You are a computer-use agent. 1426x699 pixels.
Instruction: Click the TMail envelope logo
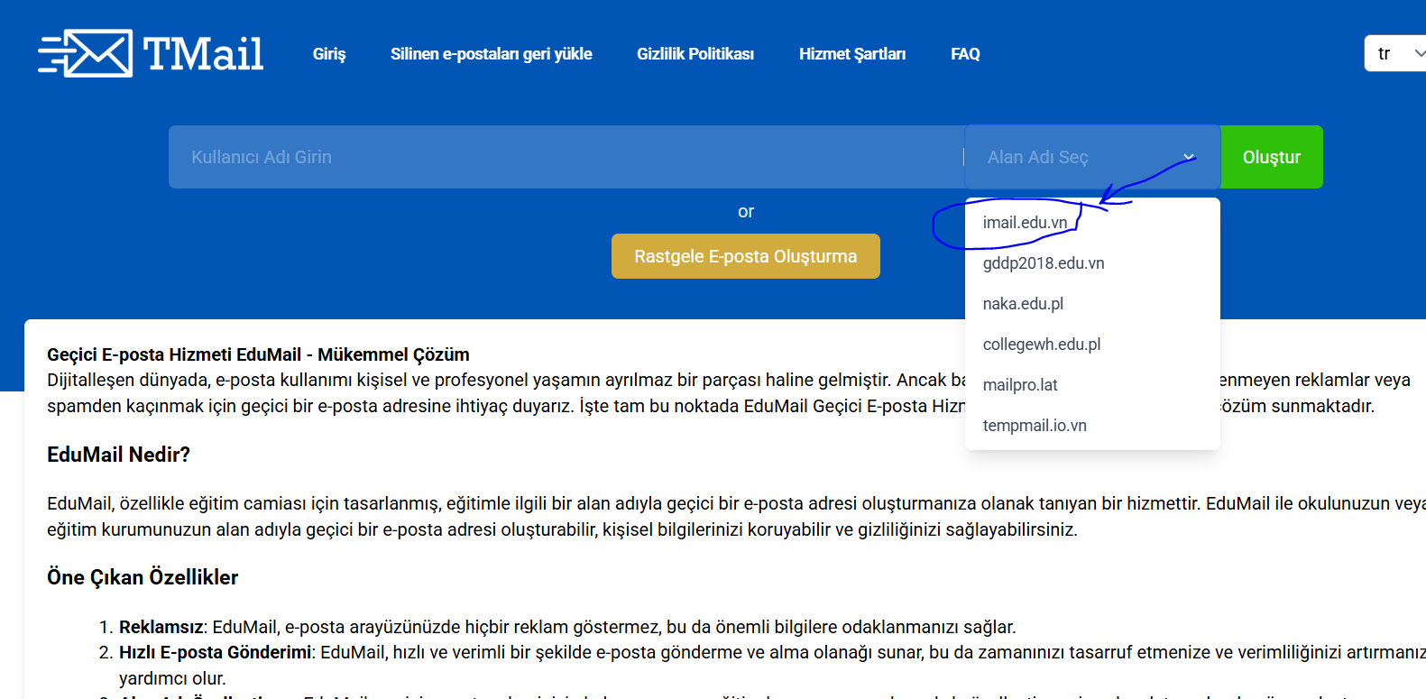tap(151, 53)
